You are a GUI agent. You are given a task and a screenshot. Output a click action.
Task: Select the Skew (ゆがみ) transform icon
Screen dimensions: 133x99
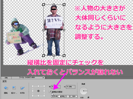click(22, 88)
